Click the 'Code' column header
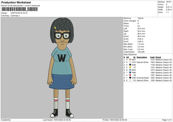Viewport: 173px width, 122px height. (x=152, y=57)
